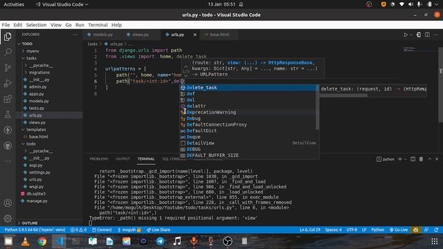This screenshot has width=443, height=249.
Task: Open Ubuntu Activities overview
Action: (x=14, y=5)
